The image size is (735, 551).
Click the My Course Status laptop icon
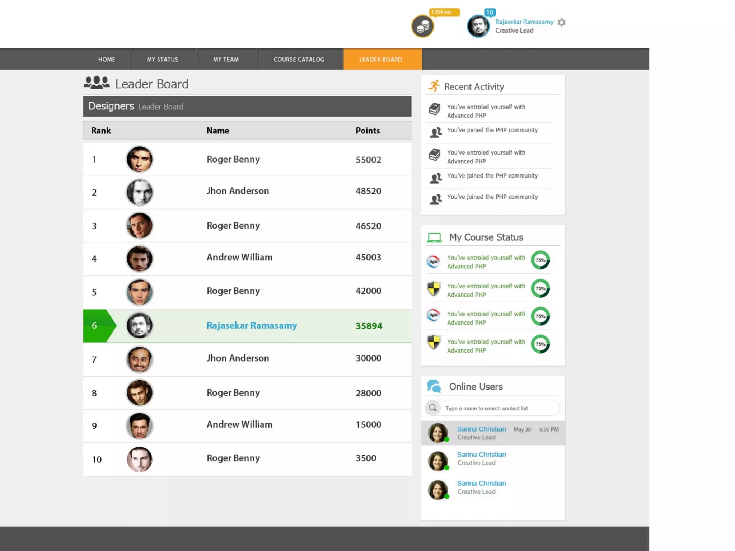pyautogui.click(x=434, y=237)
